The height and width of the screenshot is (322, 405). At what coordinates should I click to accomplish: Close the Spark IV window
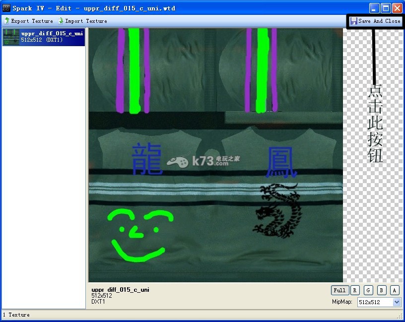(397, 8)
